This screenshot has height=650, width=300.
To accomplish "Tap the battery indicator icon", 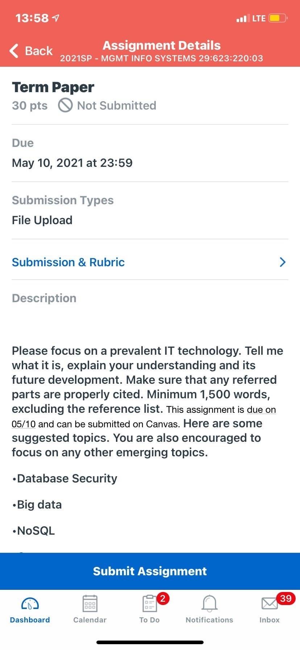I will tap(278, 18).
